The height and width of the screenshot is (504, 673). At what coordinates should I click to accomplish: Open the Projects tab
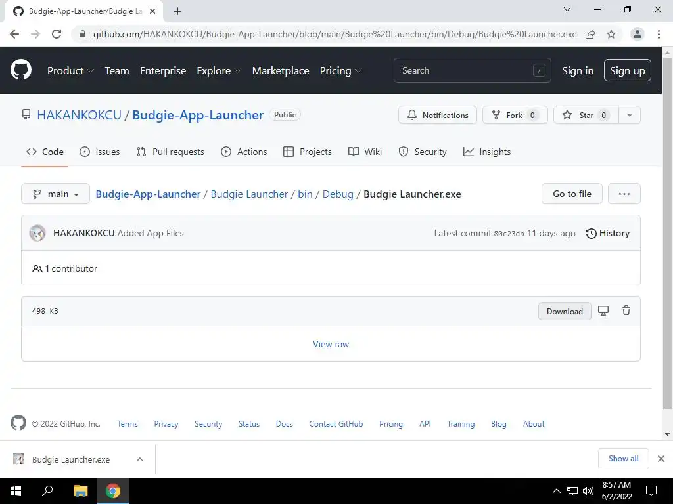pyautogui.click(x=308, y=152)
